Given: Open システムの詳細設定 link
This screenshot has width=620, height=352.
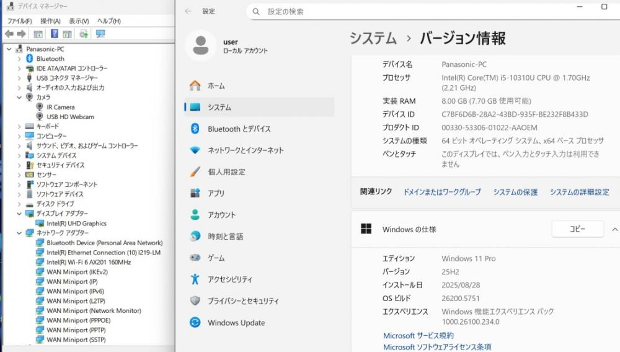Looking at the screenshot, I should click(x=580, y=192).
